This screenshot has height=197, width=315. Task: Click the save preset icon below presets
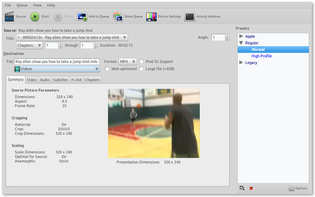[x=242, y=188]
